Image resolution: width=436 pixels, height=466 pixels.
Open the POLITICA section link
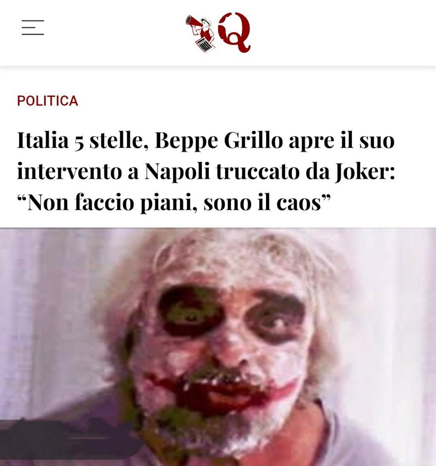[48, 101]
